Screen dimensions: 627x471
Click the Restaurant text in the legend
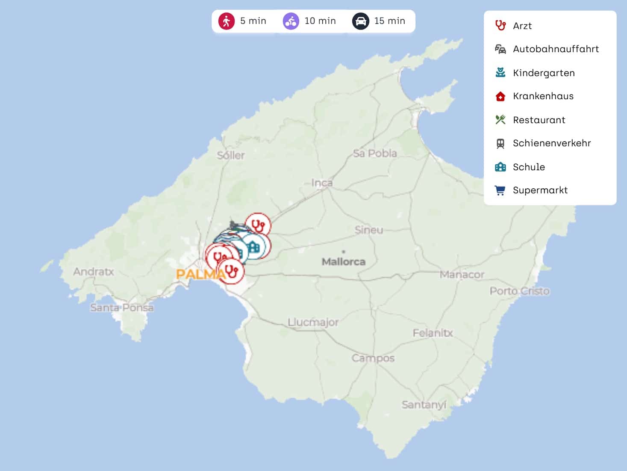pos(539,120)
